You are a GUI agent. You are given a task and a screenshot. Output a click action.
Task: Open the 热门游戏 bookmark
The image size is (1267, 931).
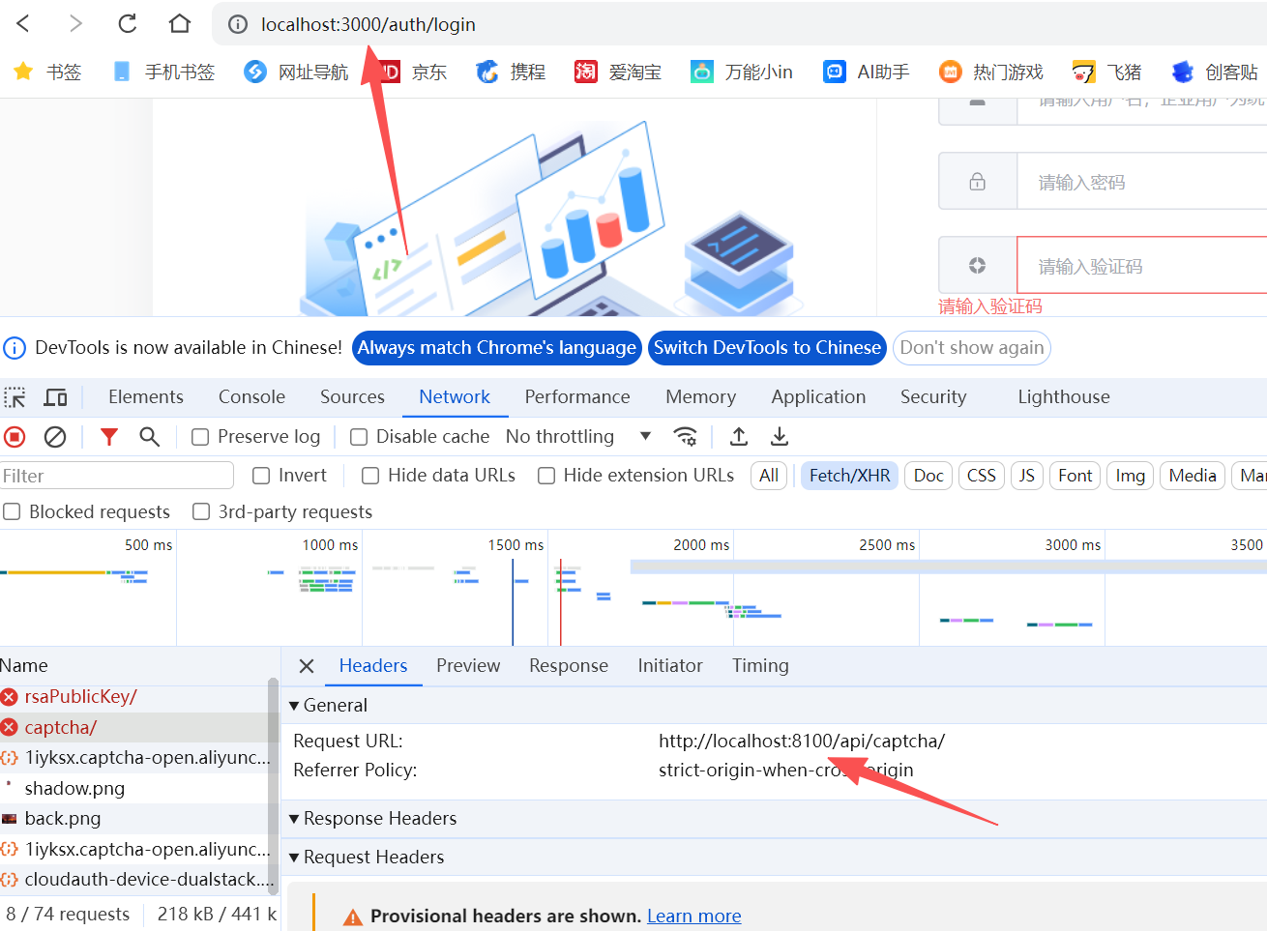[991, 72]
